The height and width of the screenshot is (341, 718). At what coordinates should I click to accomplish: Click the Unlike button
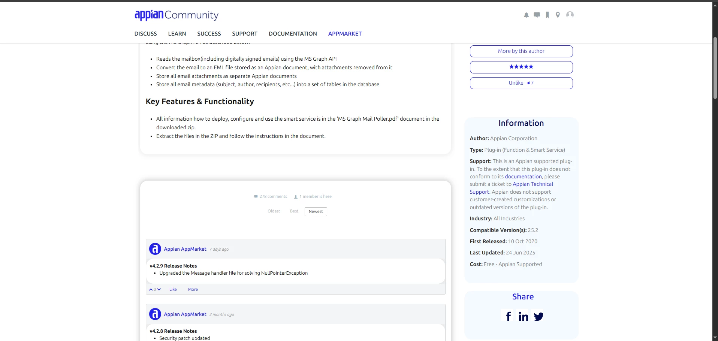(x=521, y=83)
